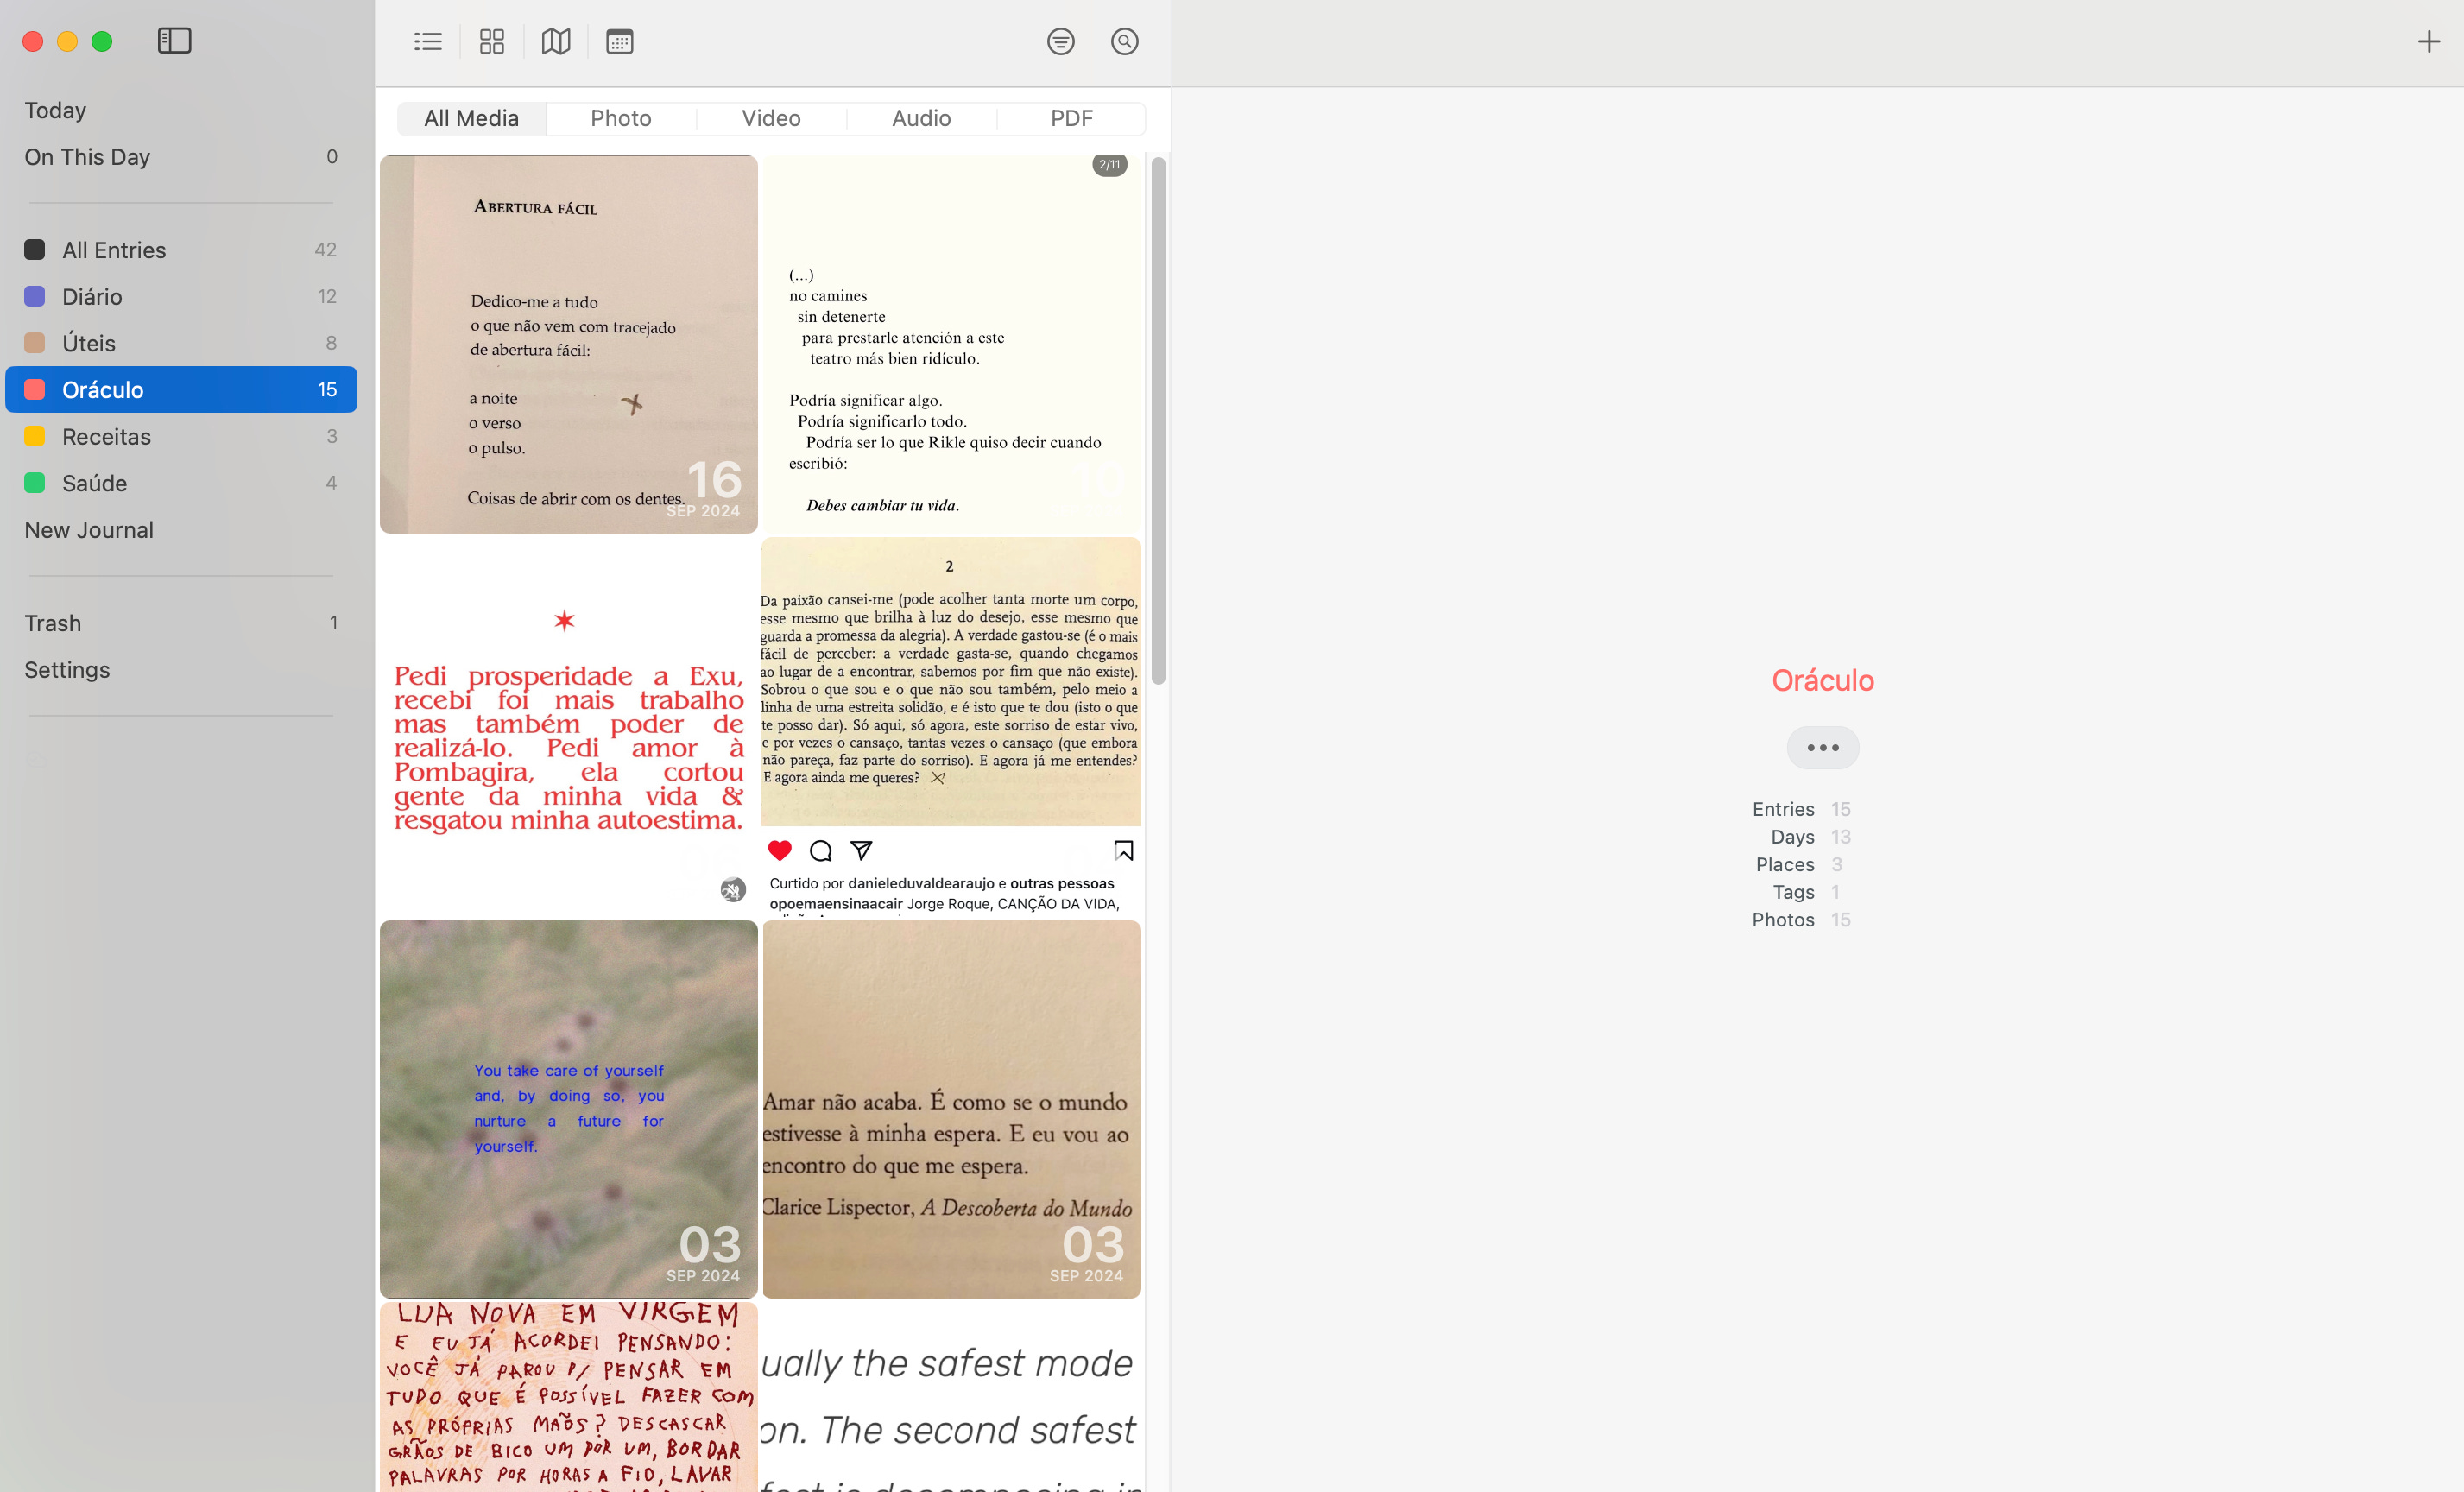The height and width of the screenshot is (1492, 2464).
Task: Select Oráculo journal in sidebar
Action: [x=181, y=389]
